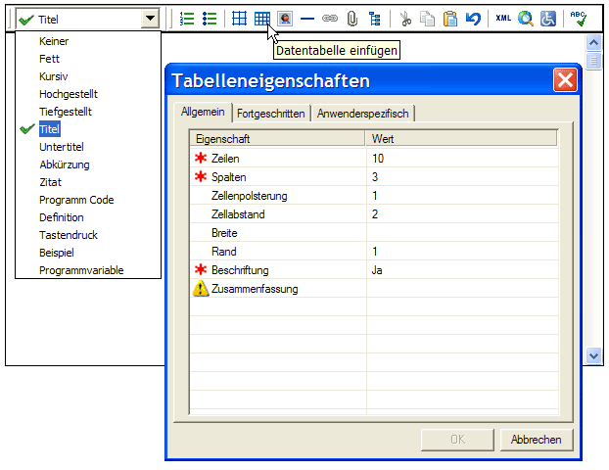
Task: Click the disabled OK button
Action: pyautogui.click(x=457, y=440)
